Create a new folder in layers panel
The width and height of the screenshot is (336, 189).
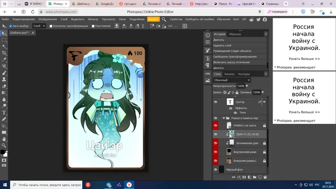tap(255, 177)
